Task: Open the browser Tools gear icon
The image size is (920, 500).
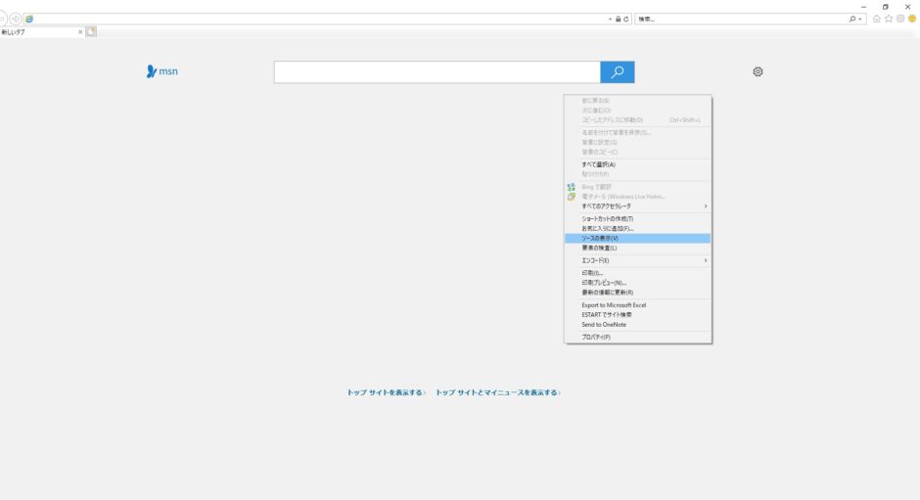Action: click(900, 19)
